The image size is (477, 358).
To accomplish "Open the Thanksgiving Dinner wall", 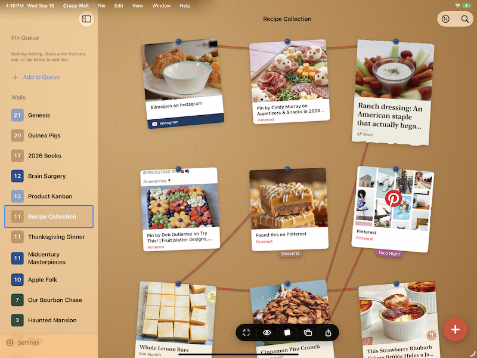I will pos(49,237).
